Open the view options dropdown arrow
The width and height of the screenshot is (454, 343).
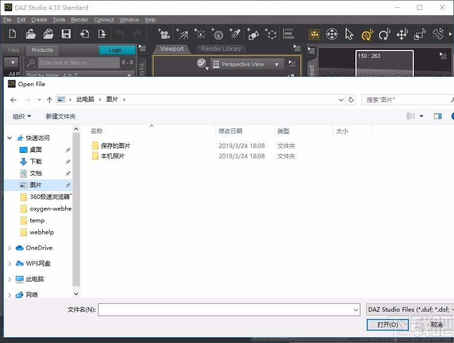tap(421, 116)
